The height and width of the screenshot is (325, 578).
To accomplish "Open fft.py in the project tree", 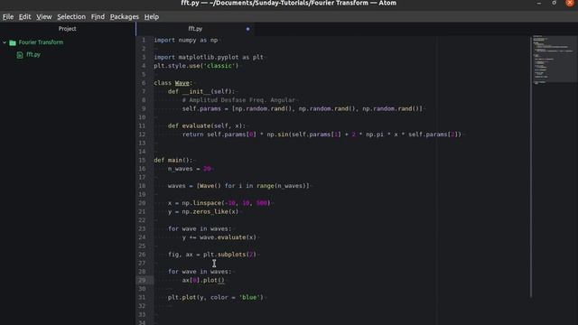I will pos(33,54).
